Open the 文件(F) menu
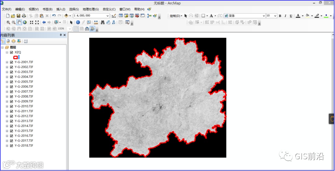Image resolution: width=335 pixels, height=171 pixels. click(7, 9)
